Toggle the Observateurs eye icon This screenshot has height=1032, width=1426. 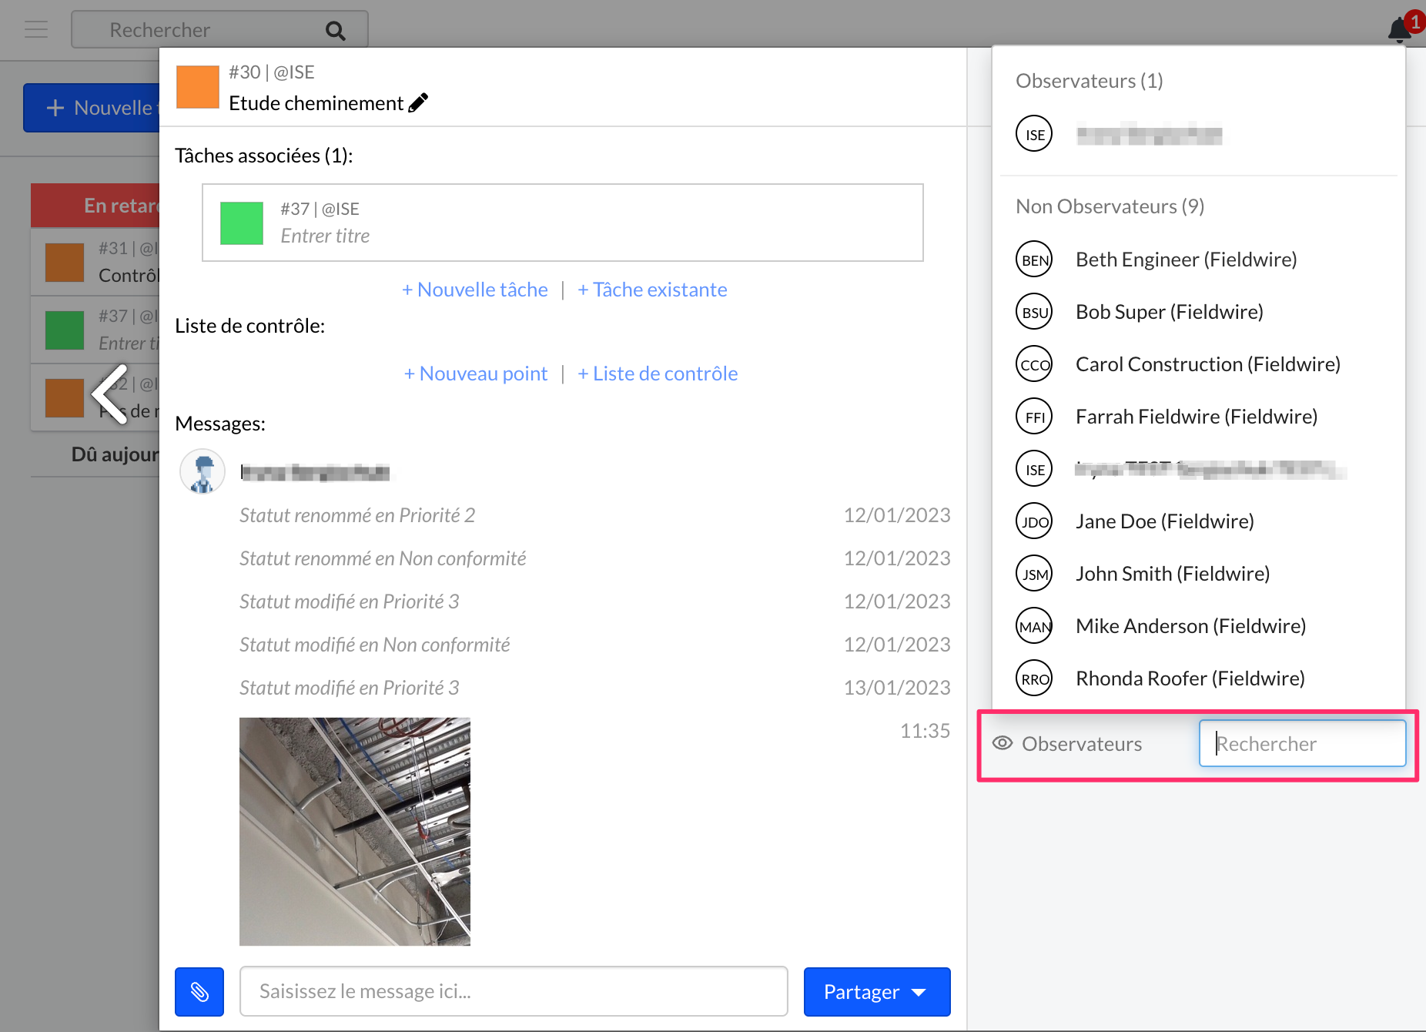pos(1002,743)
